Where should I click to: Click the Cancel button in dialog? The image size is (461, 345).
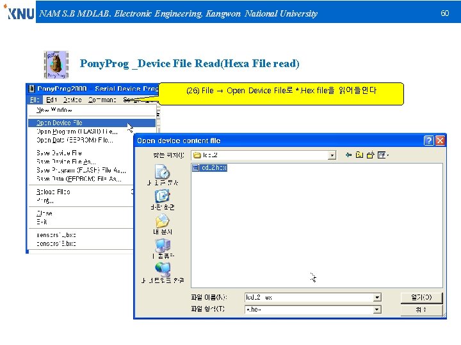pyautogui.click(x=421, y=309)
